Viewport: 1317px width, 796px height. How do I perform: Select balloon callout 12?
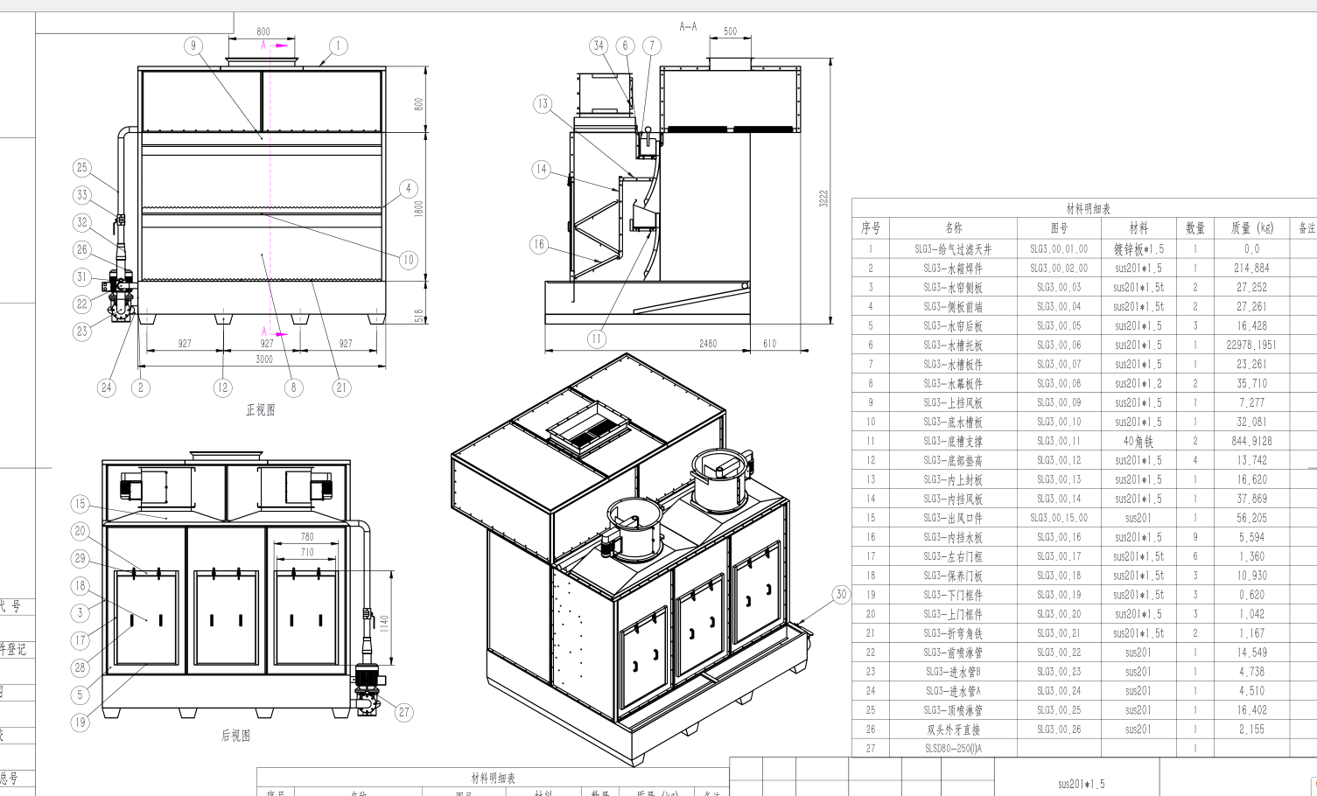click(222, 388)
